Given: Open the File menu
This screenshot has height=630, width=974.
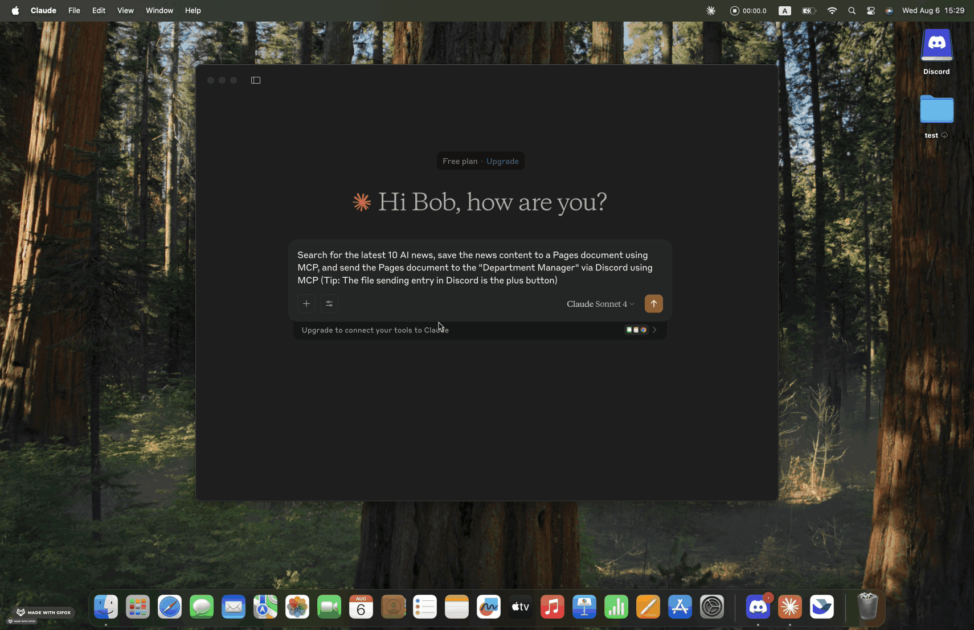Looking at the screenshot, I should (74, 10).
